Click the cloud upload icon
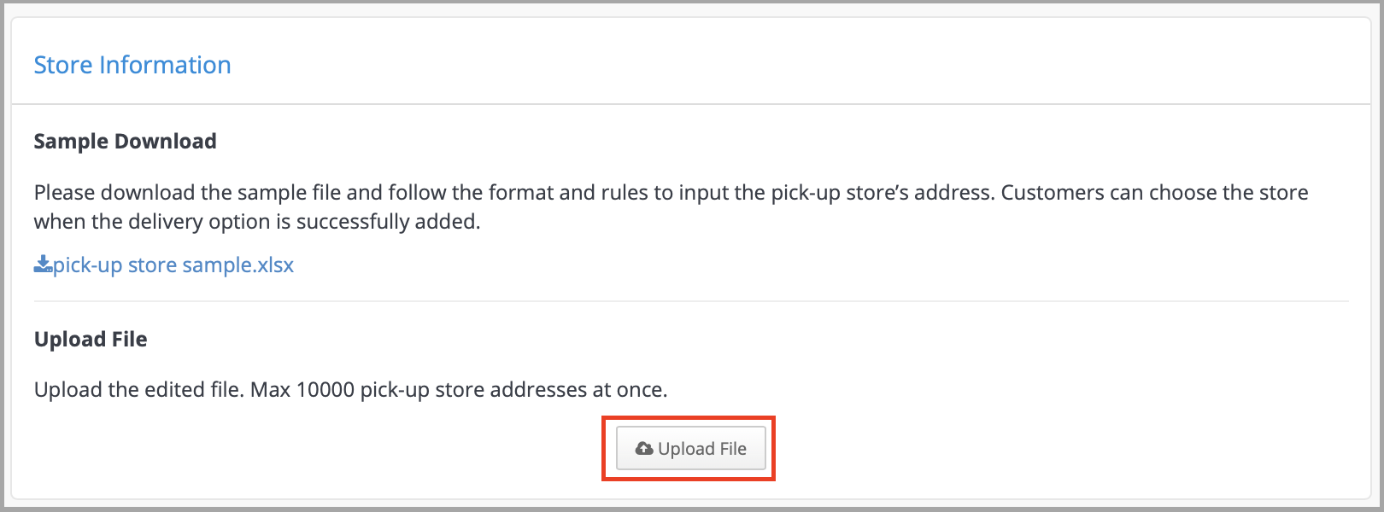Viewport: 1384px width, 512px height. point(644,449)
